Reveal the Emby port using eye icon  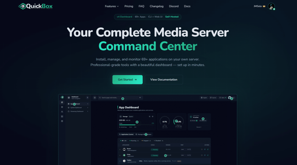click(x=188, y=155)
